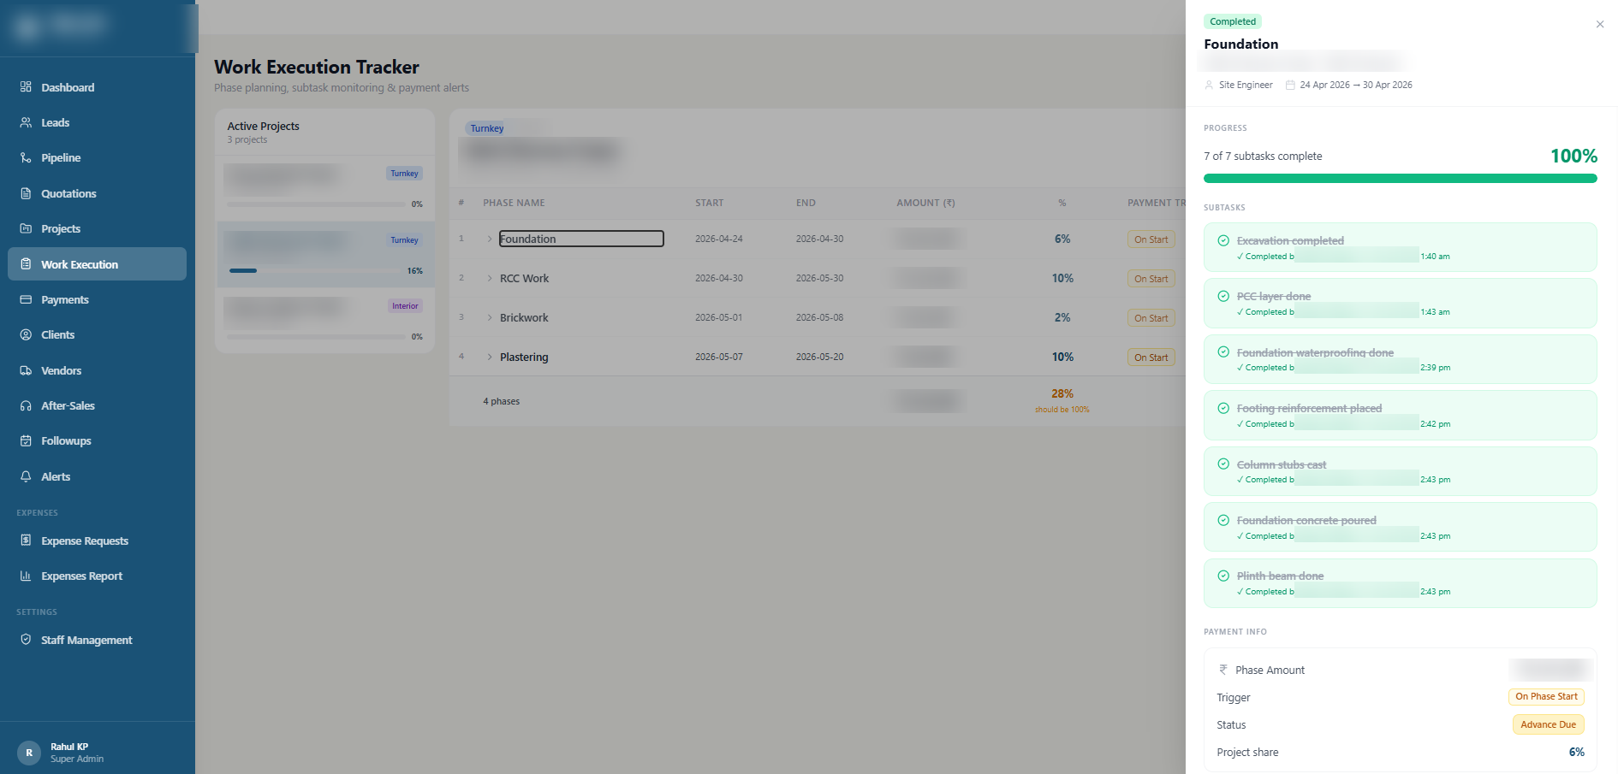Click the Rahul KP avatar
The height and width of the screenshot is (774, 1618).
(x=29, y=753)
